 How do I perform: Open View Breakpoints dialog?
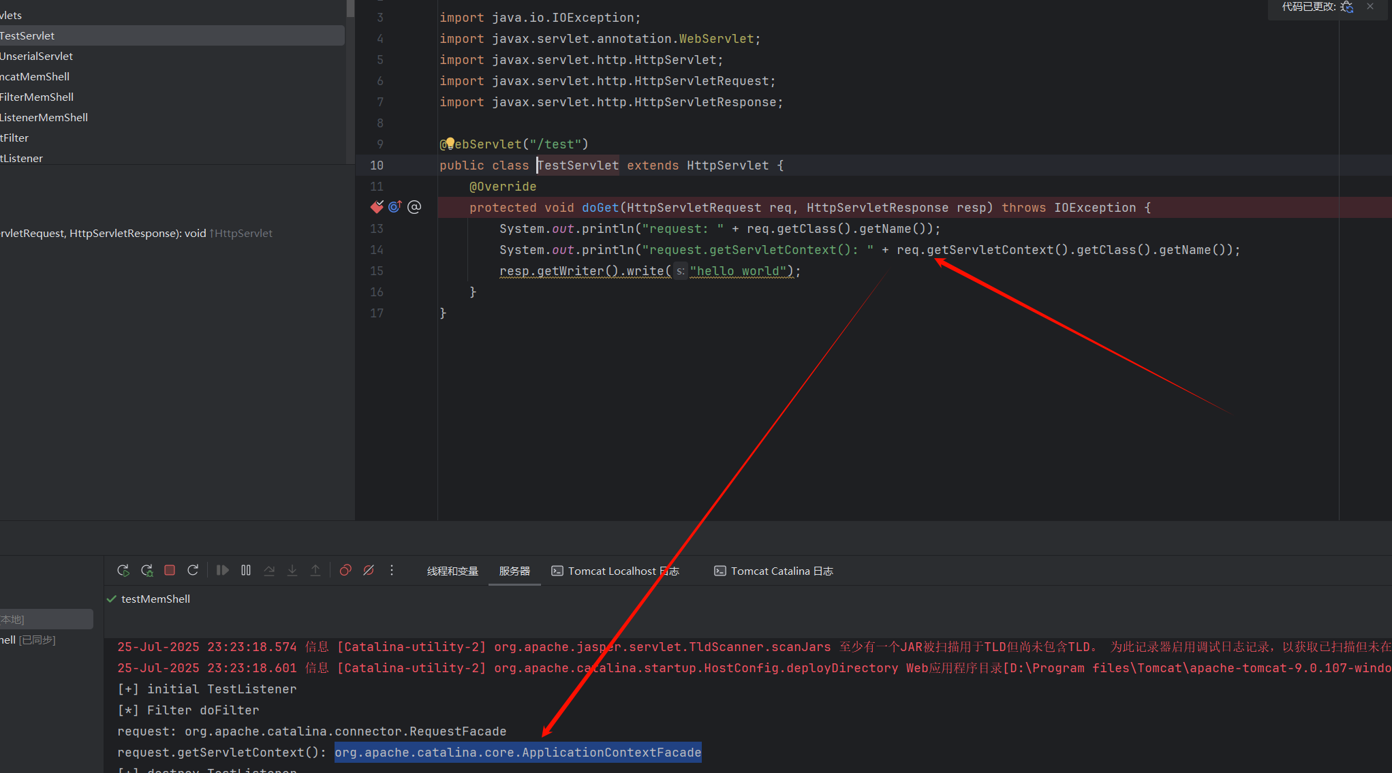pyautogui.click(x=345, y=570)
